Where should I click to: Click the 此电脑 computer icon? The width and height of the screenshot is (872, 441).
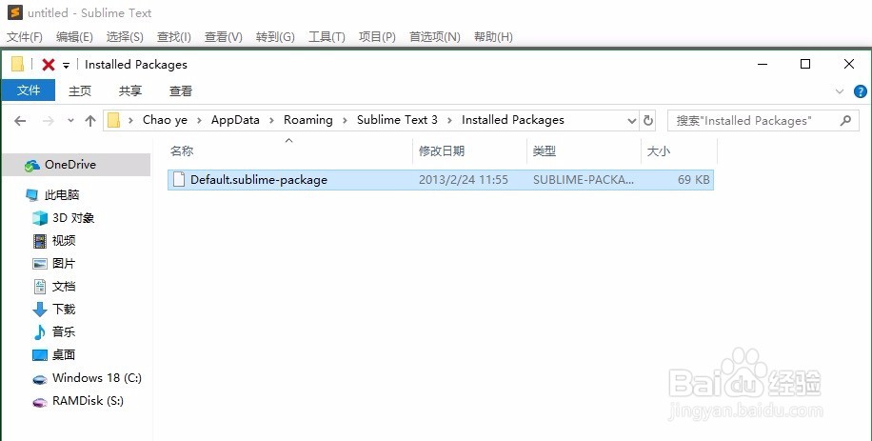click(x=32, y=194)
